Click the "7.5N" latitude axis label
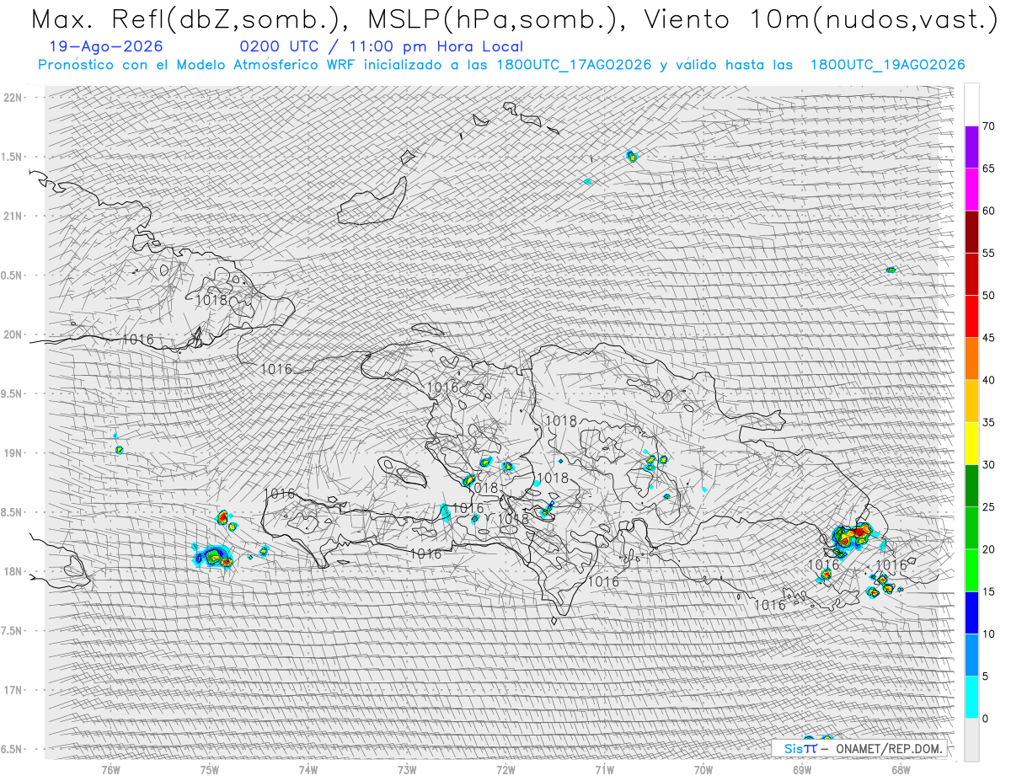Image resolution: width=1011 pixels, height=781 pixels. [x=12, y=630]
